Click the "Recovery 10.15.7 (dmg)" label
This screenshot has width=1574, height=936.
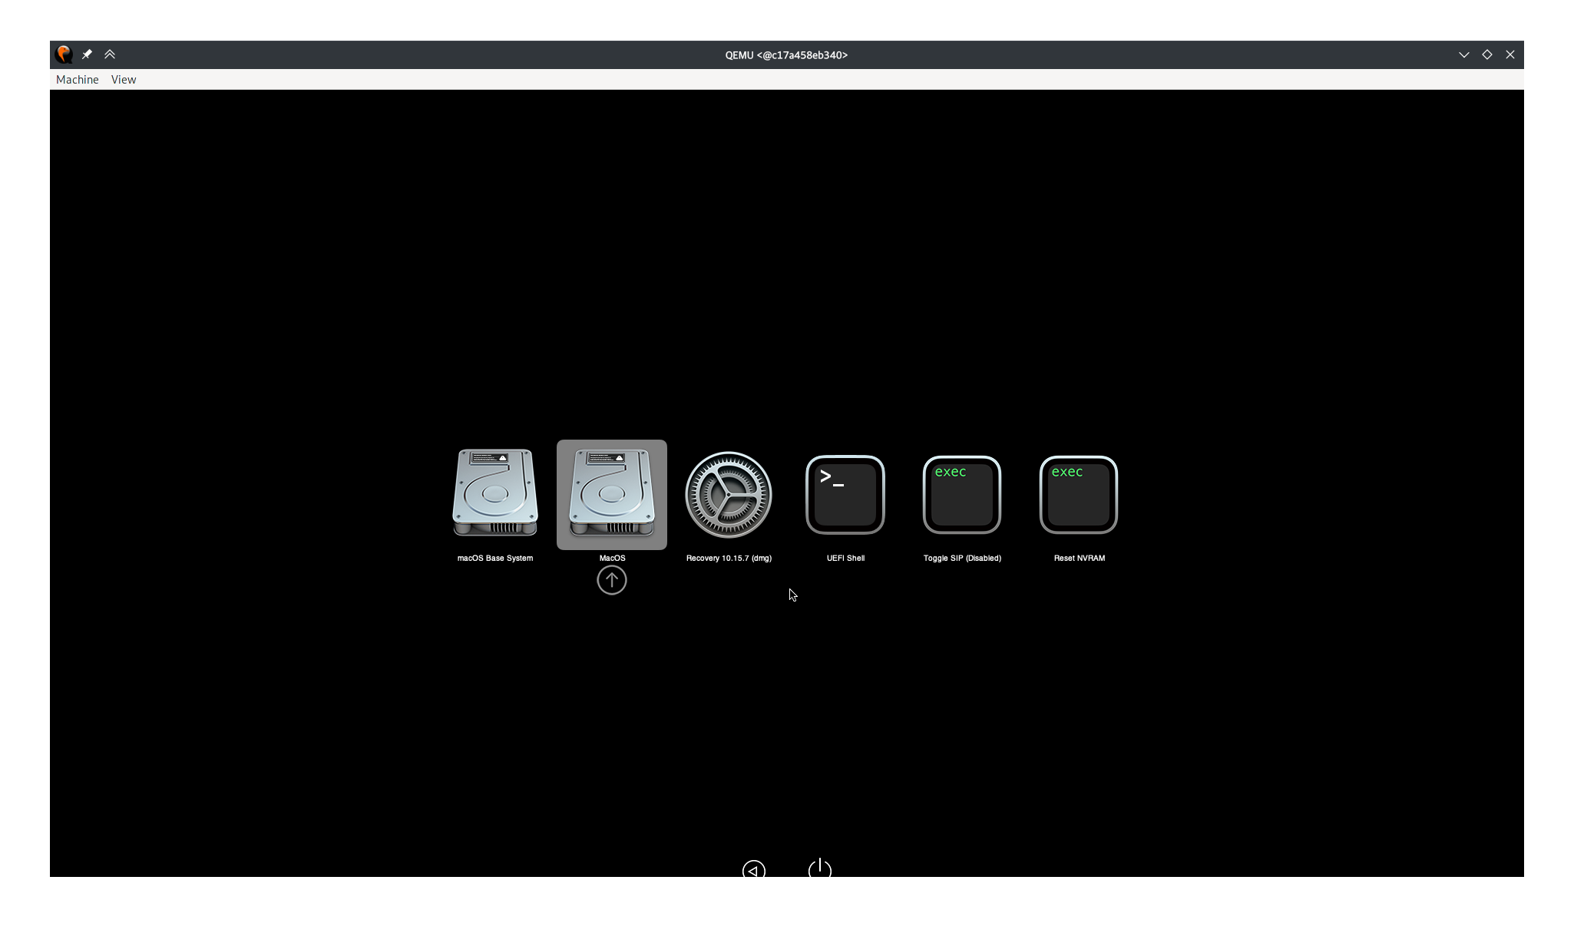(728, 558)
